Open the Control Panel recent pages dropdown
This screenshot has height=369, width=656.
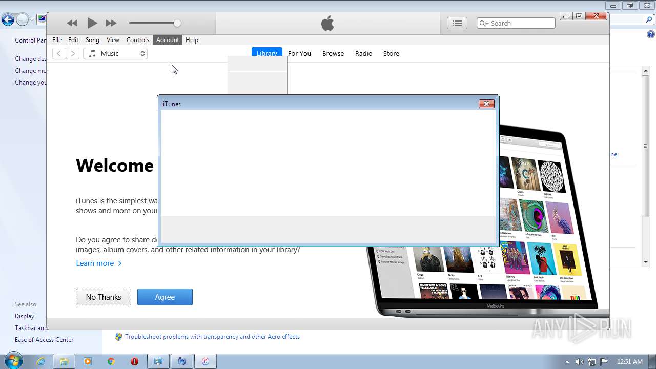click(32, 20)
